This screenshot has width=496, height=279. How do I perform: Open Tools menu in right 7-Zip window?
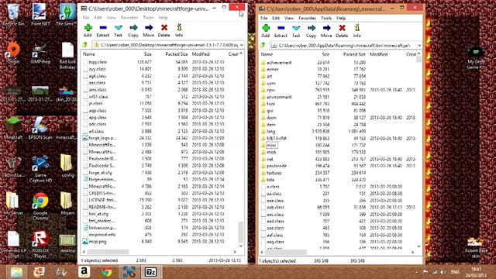(x=325, y=19)
